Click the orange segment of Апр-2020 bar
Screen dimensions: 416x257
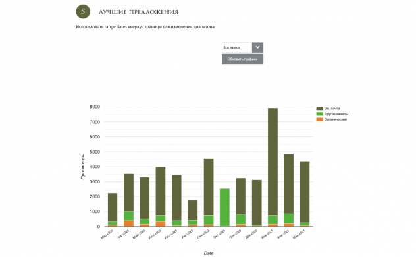coord(128,223)
